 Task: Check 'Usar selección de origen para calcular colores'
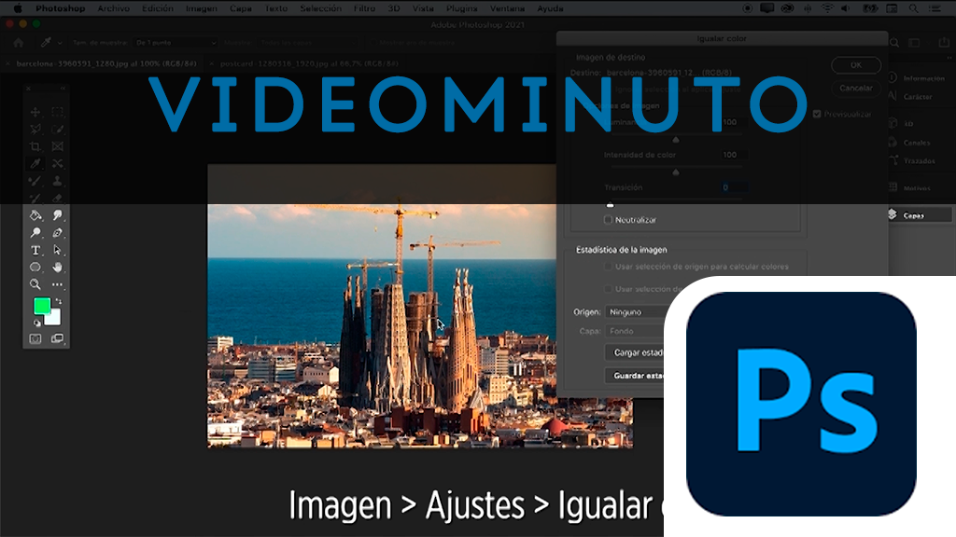click(x=609, y=267)
